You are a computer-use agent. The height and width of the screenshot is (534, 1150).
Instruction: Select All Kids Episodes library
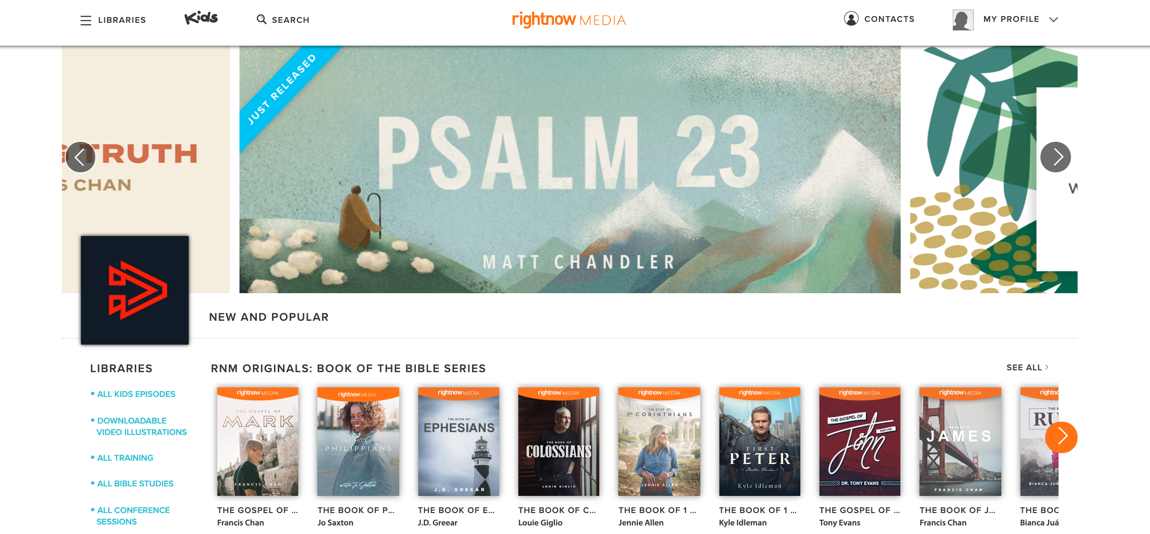136,394
